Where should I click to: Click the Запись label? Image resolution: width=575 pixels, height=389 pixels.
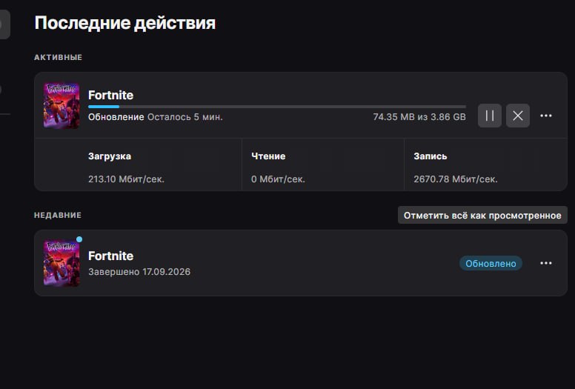point(431,156)
